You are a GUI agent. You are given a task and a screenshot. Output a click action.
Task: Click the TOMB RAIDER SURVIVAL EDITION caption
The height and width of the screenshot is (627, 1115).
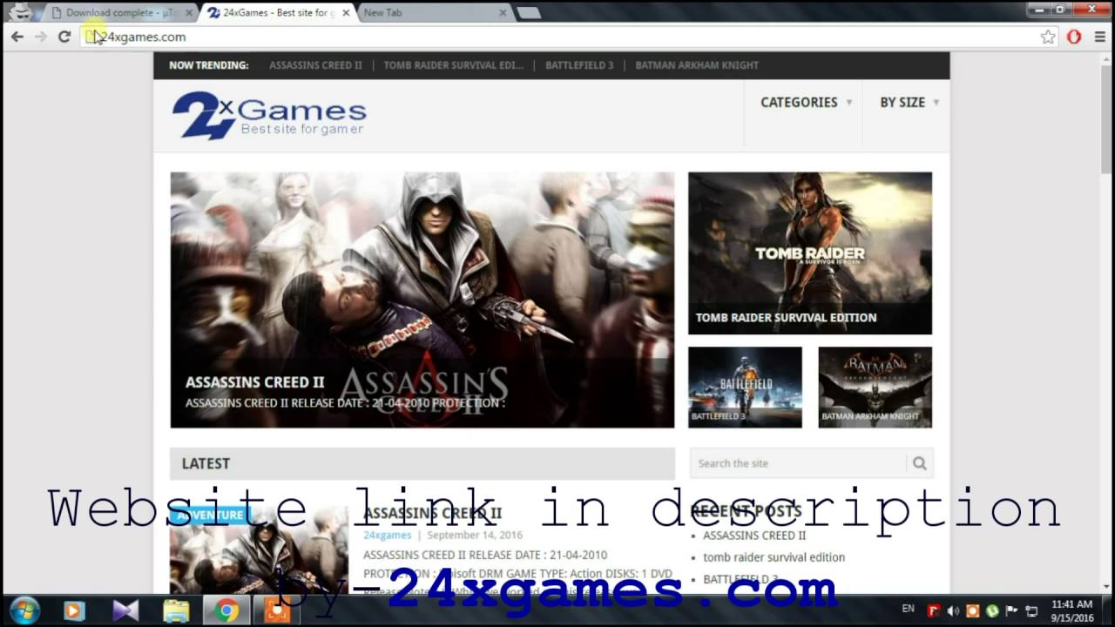786,317
